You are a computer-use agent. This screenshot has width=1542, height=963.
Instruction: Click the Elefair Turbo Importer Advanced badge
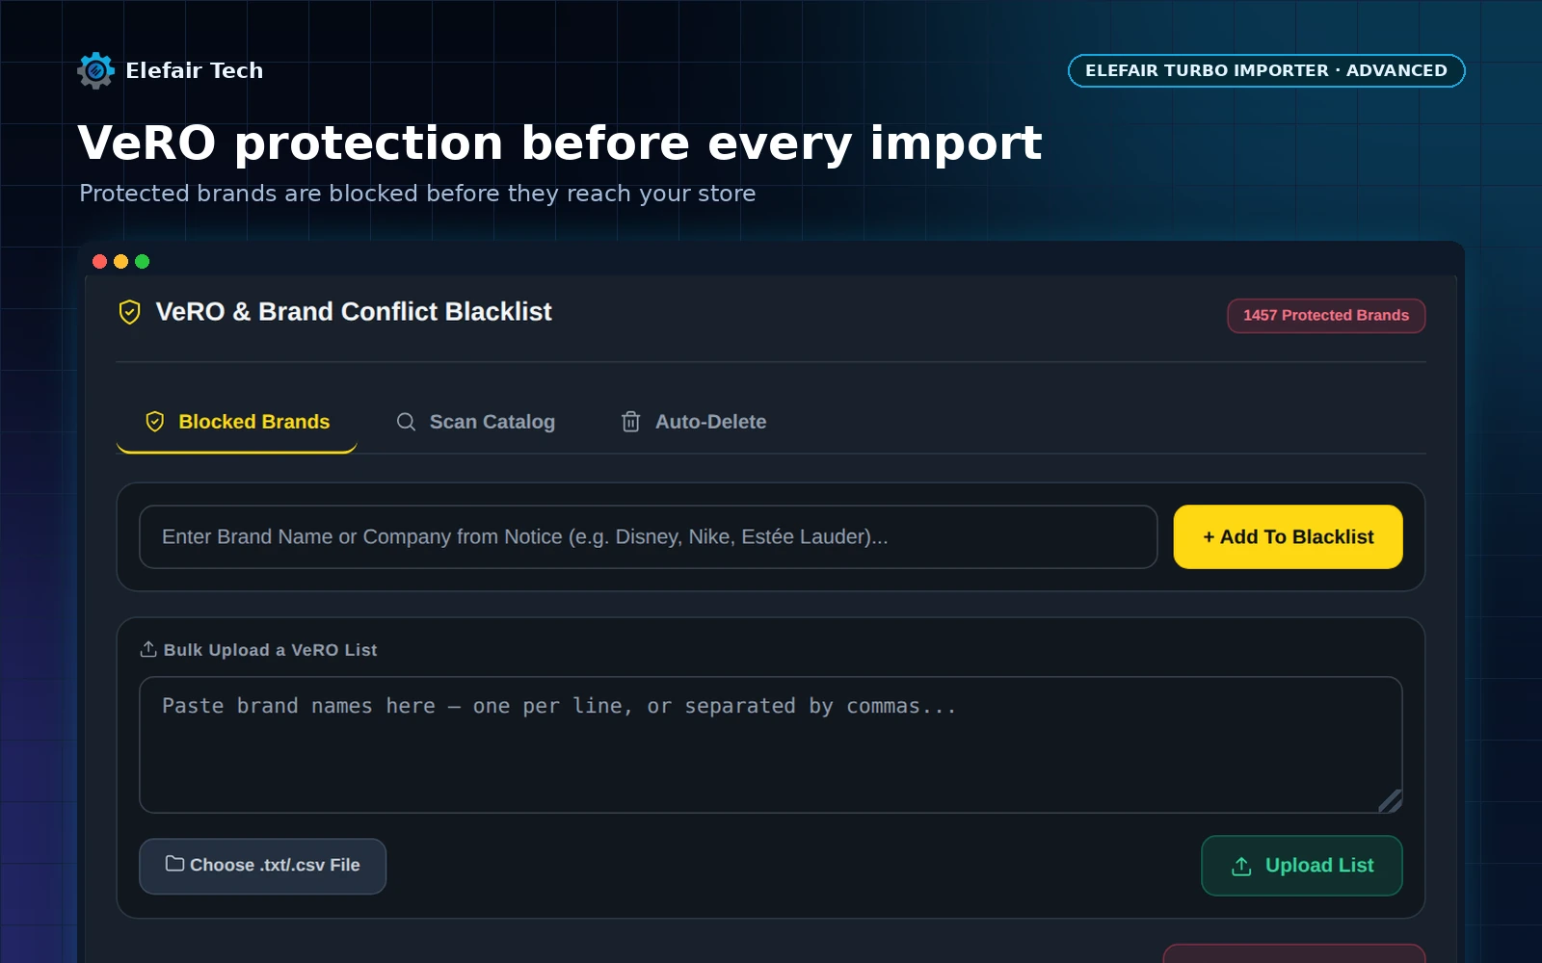coord(1266,70)
